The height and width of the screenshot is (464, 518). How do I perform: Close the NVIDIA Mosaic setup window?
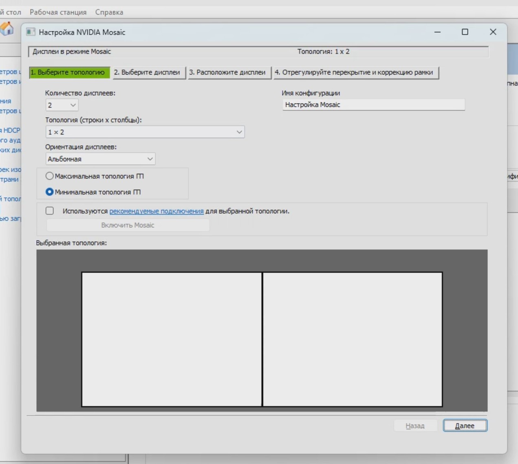click(493, 32)
